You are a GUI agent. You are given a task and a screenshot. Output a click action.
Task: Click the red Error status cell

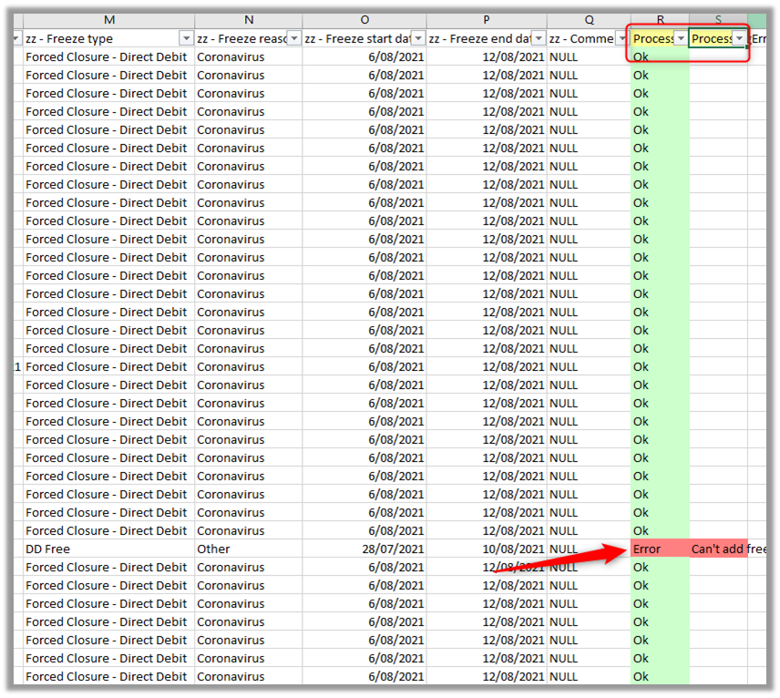(660, 549)
